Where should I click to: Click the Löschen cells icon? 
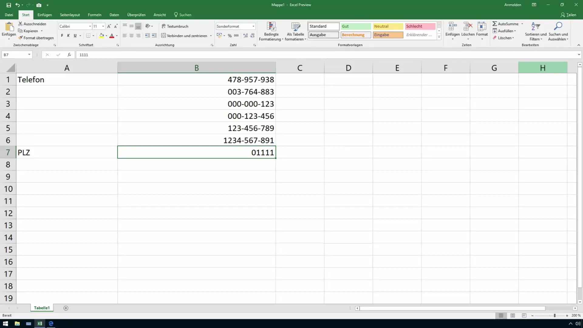coord(468,27)
